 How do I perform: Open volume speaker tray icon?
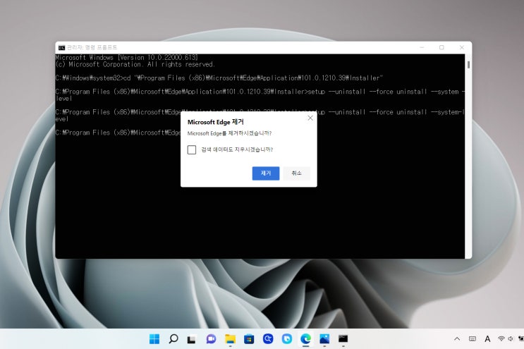coord(511,339)
